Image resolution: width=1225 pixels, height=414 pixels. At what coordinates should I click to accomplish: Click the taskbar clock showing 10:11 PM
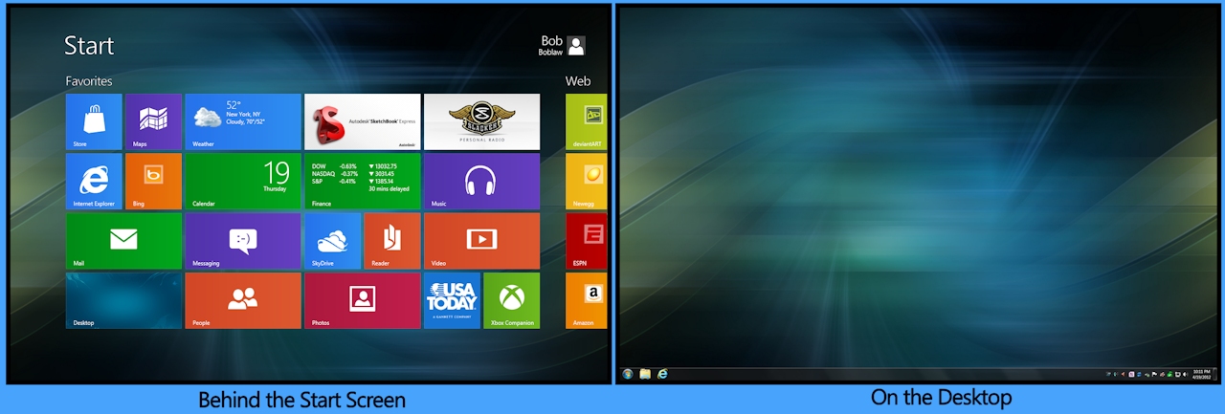point(1202,374)
